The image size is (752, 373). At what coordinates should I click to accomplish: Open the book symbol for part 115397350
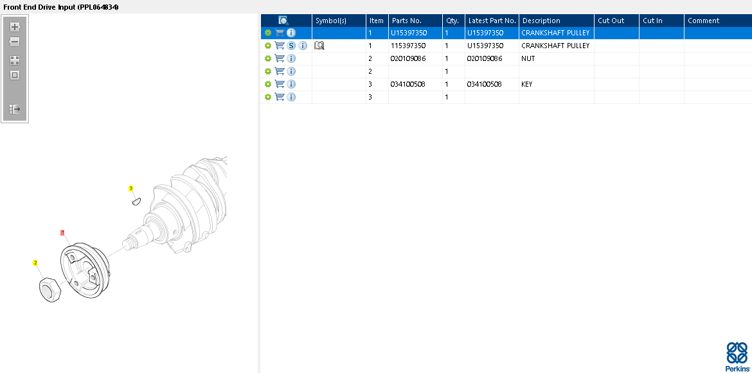pyautogui.click(x=319, y=46)
